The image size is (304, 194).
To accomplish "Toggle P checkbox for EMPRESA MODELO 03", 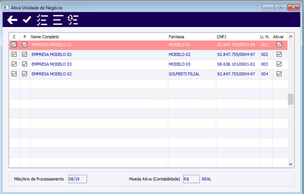I will (x=24, y=64).
